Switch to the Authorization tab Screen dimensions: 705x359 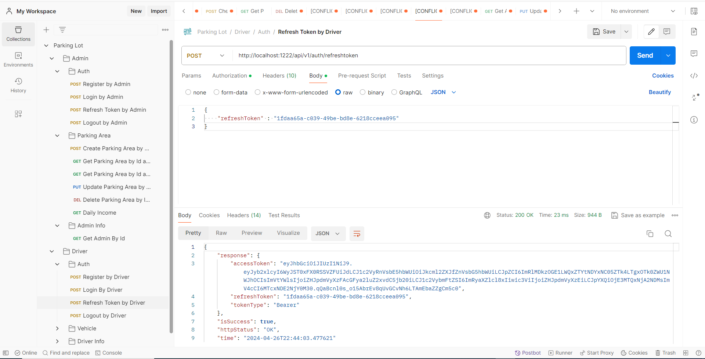232,76
